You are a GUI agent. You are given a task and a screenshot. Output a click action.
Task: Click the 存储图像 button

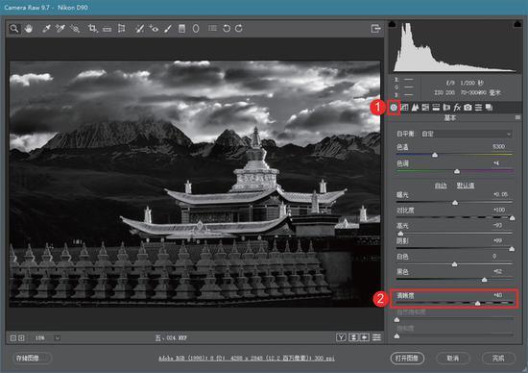(x=32, y=358)
